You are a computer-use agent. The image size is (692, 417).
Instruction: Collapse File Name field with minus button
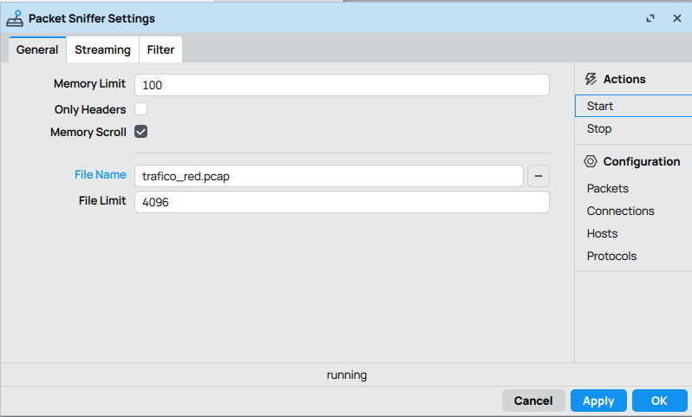point(538,176)
